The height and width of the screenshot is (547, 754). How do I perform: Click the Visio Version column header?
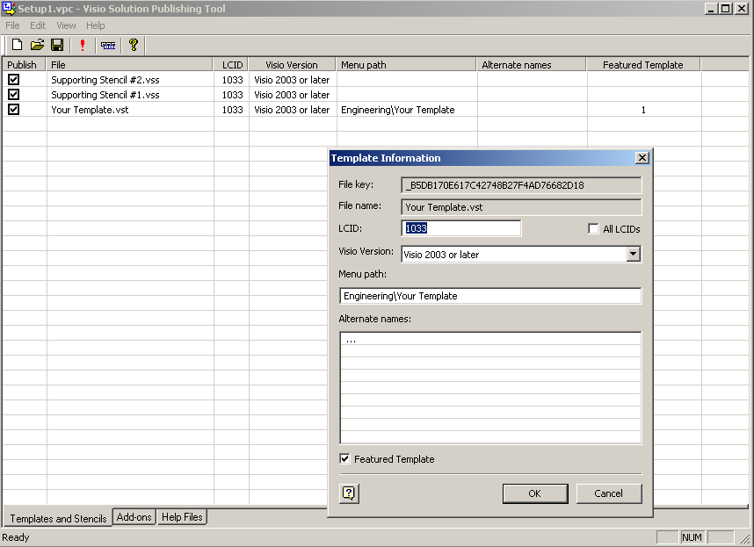pyautogui.click(x=292, y=64)
